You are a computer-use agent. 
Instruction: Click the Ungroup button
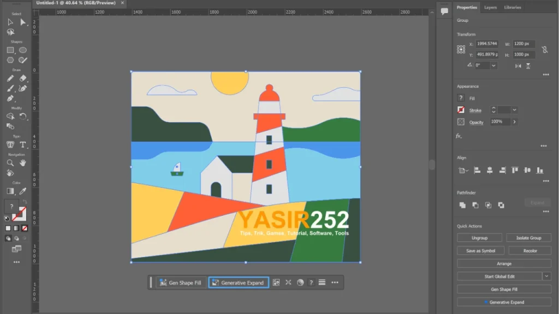[479, 238]
